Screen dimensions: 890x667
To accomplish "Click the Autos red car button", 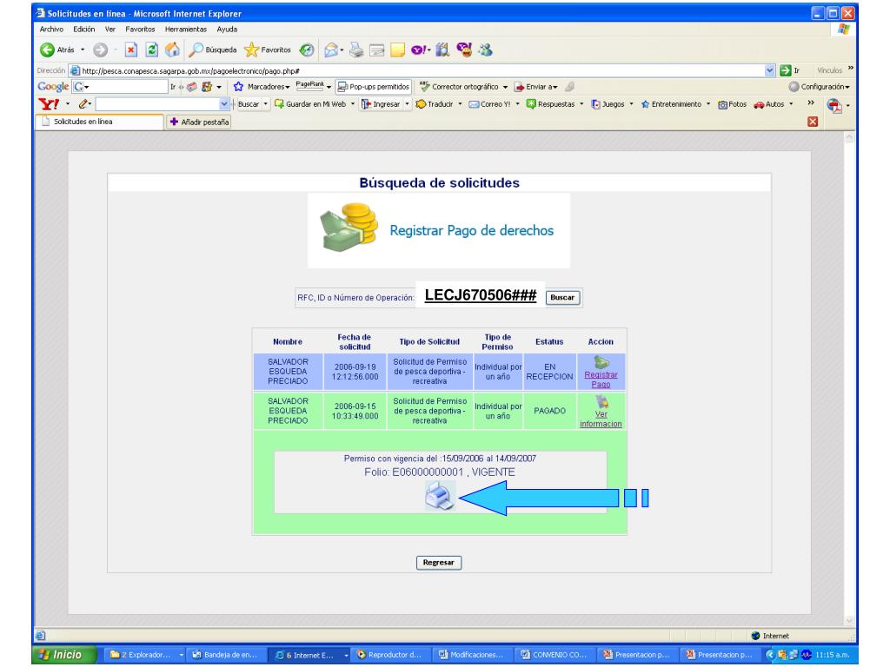I will [769, 104].
